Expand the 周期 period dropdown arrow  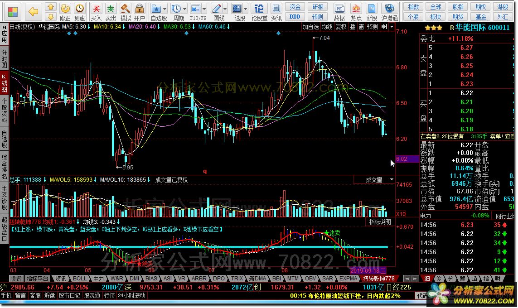(x=184, y=9)
